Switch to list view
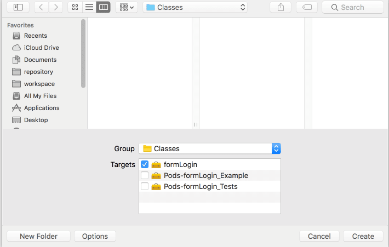This screenshot has width=389, height=247. 89,7
